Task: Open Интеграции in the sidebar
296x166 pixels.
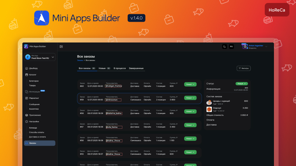Action: coord(34,92)
